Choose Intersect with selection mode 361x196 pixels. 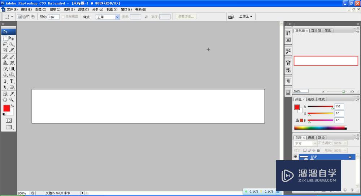33,17
